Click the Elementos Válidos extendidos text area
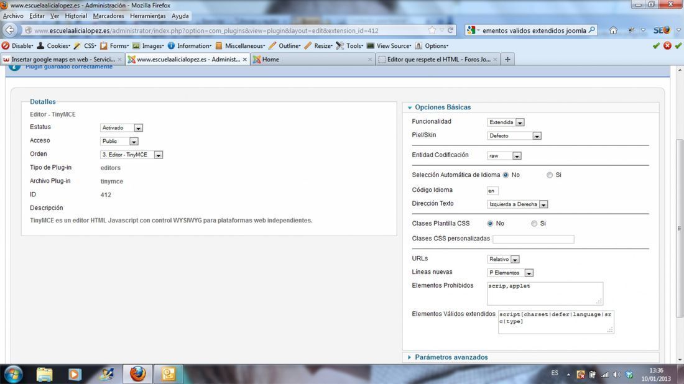Viewport: 684px width, 384px height. pyautogui.click(x=556, y=322)
